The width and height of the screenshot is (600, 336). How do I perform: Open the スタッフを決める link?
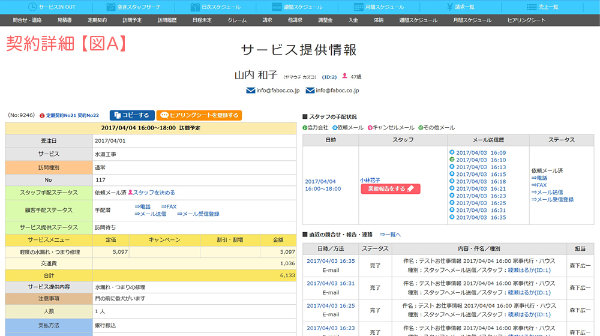[x=154, y=193]
